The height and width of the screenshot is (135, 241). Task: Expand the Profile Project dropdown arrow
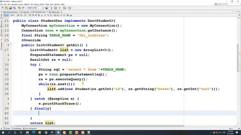tap(72, 8)
